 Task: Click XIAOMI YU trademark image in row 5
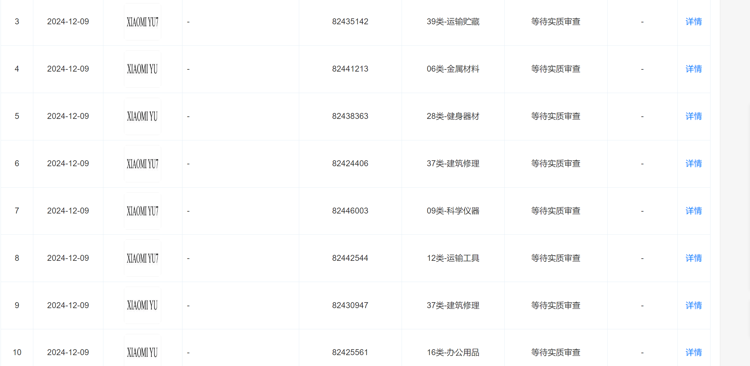click(143, 116)
